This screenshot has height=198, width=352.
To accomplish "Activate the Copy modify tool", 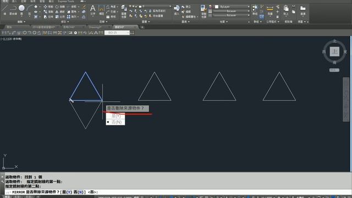I will point(48,12).
